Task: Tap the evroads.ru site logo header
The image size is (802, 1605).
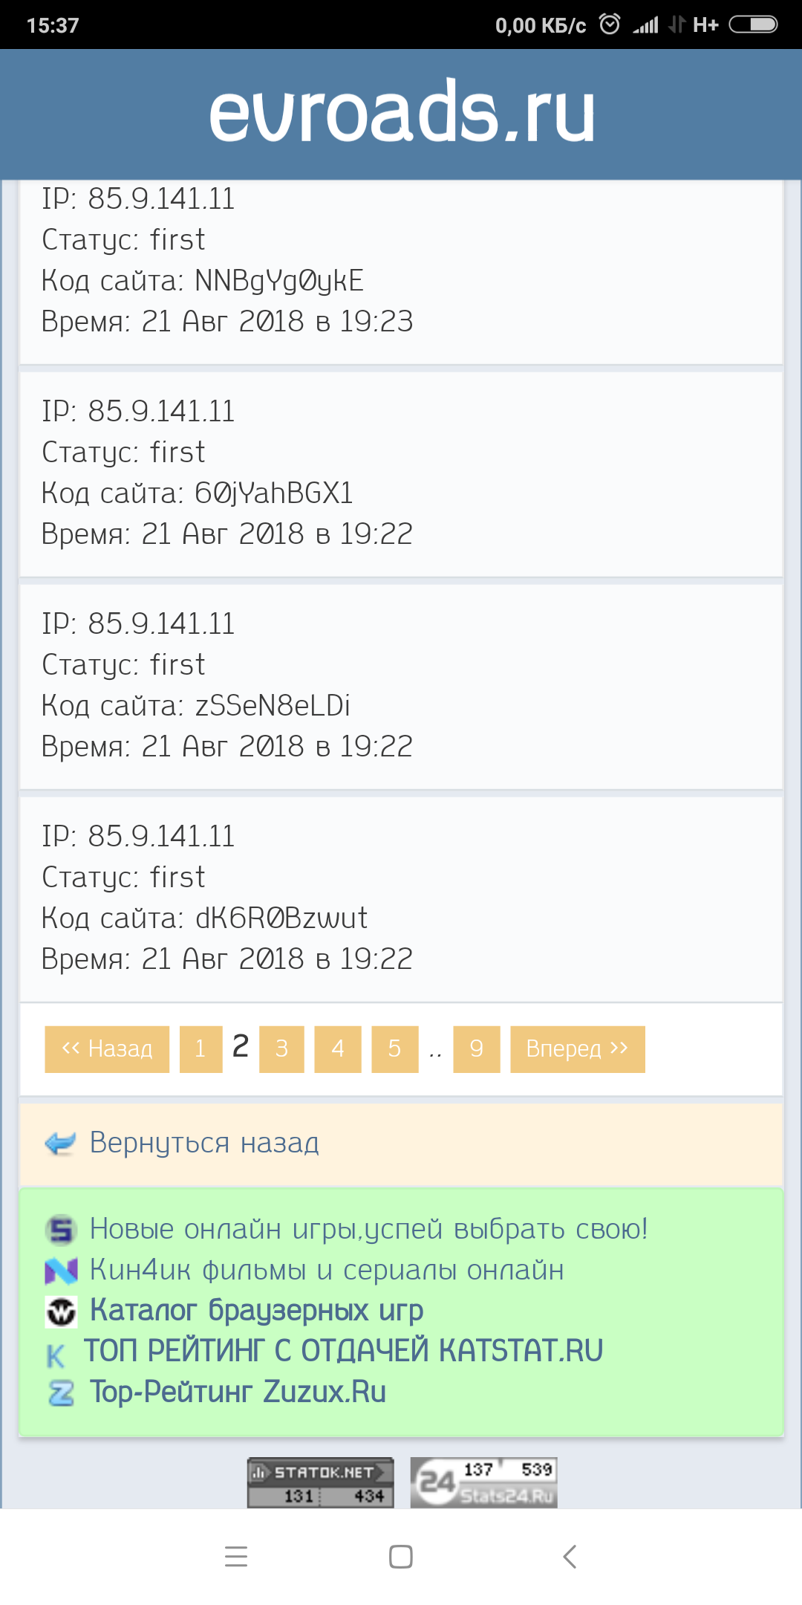Action: coord(401,114)
